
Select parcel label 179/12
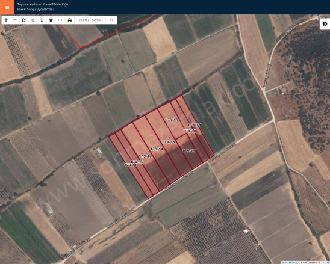pyautogui.click(x=137, y=162)
